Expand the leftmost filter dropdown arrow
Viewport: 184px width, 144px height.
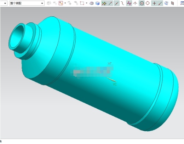click(5, 3)
